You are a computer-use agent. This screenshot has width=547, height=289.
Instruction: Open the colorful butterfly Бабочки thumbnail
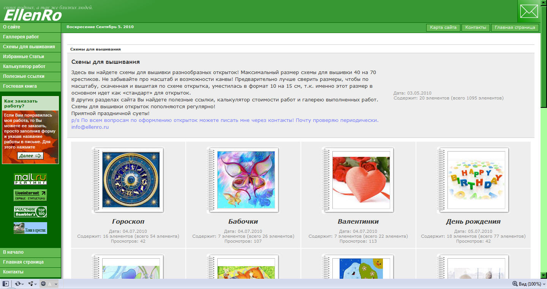(246, 180)
